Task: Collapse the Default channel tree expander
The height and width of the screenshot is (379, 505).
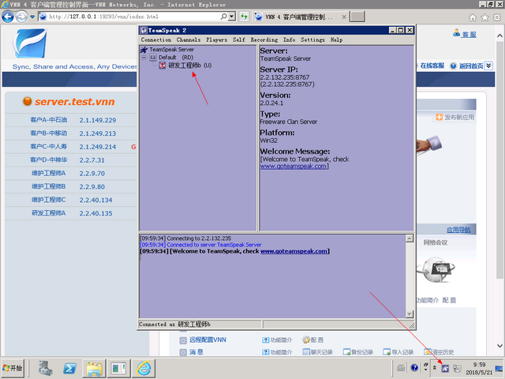Action: [144, 58]
